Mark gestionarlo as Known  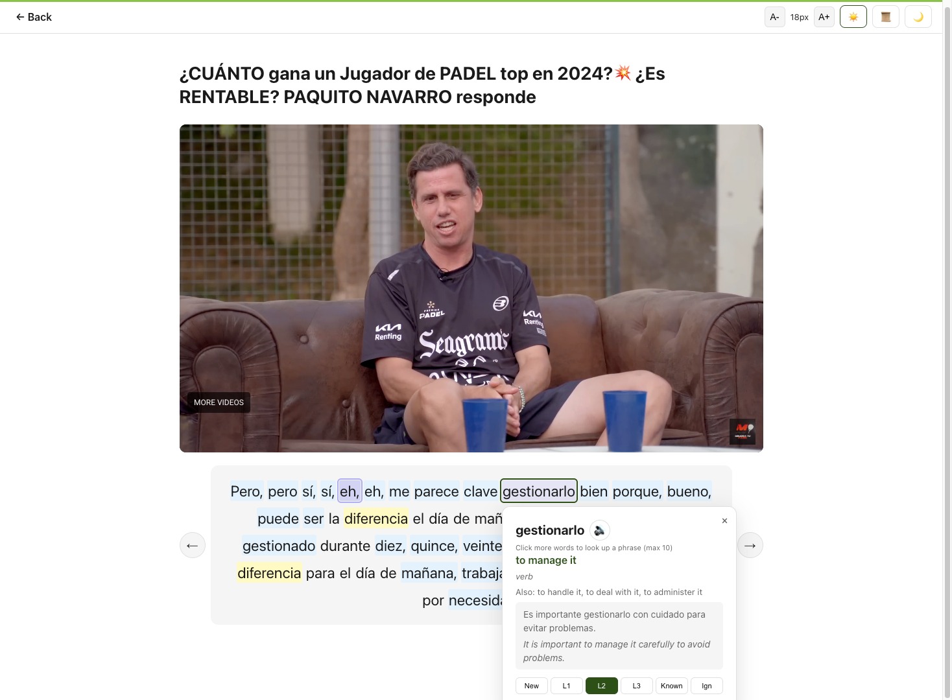coord(671,686)
